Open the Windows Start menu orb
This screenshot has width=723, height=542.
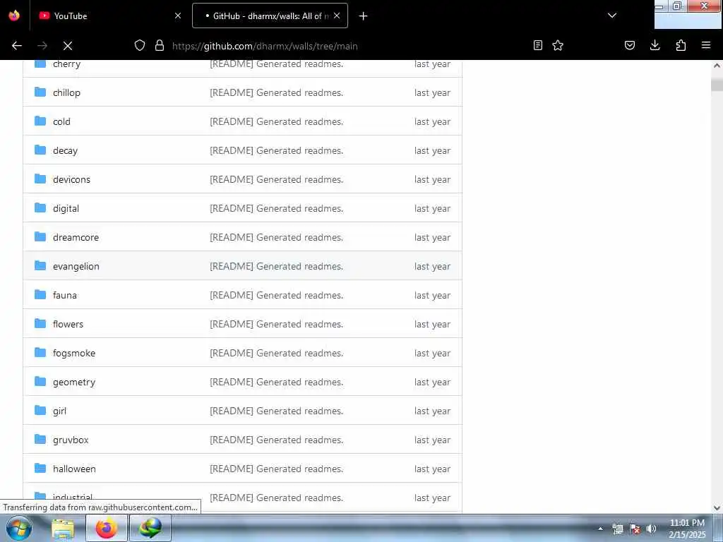[19, 528]
